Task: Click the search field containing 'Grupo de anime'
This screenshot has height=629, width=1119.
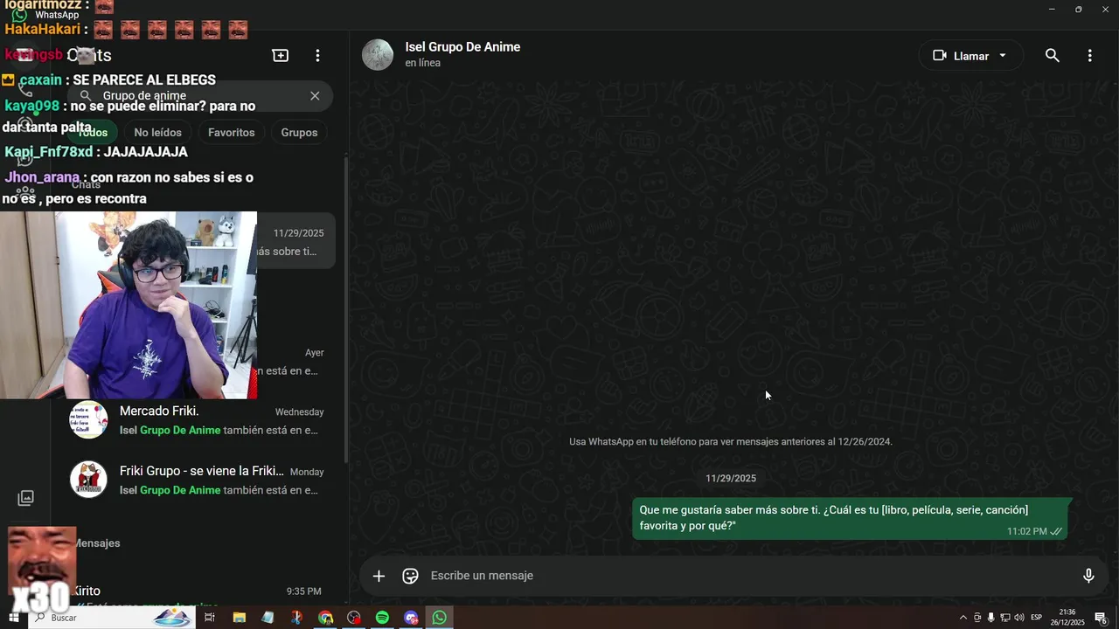Action: [x=200, y=96]
